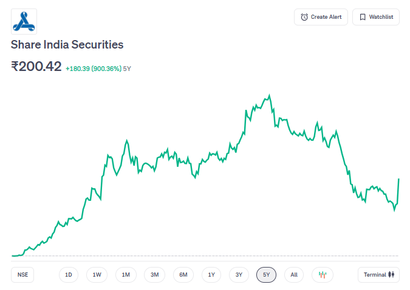Open the NSE exchange selector

[22, 275]
